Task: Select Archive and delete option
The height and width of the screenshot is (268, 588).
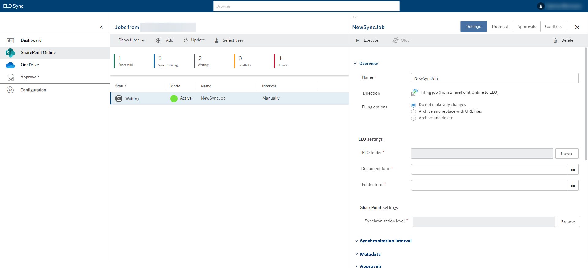Action: coord(413,118)
